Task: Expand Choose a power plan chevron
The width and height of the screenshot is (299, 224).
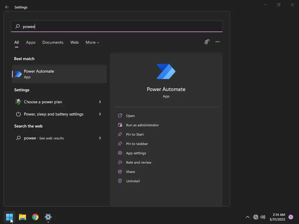Action: pos(100,102)
